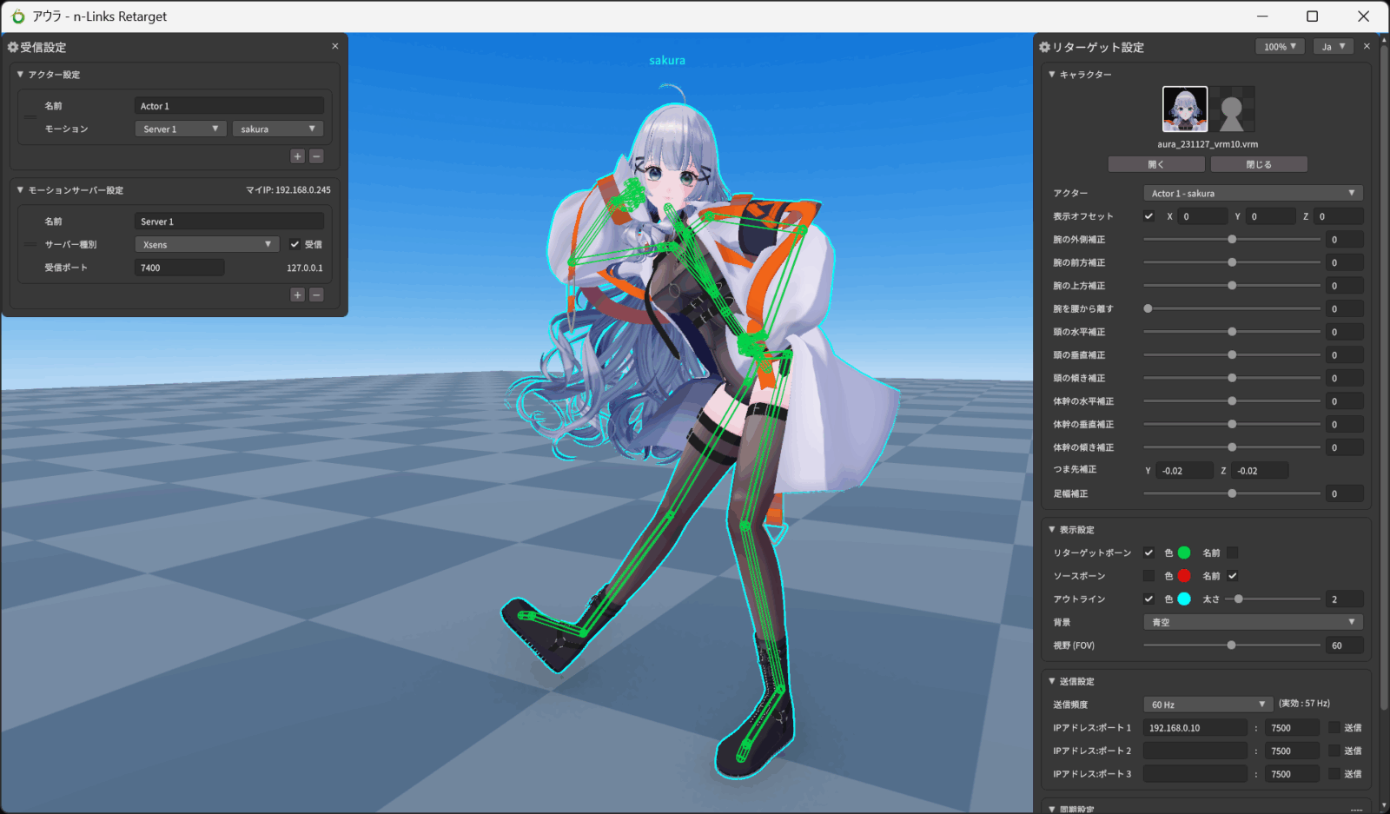
Task: Click the 開く button
Action: click(1156, 164)
